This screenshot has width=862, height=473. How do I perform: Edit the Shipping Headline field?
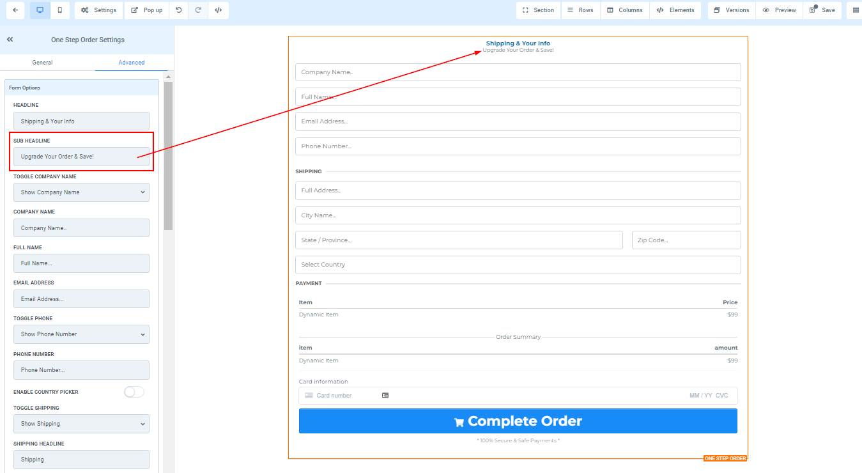(81, 460)
